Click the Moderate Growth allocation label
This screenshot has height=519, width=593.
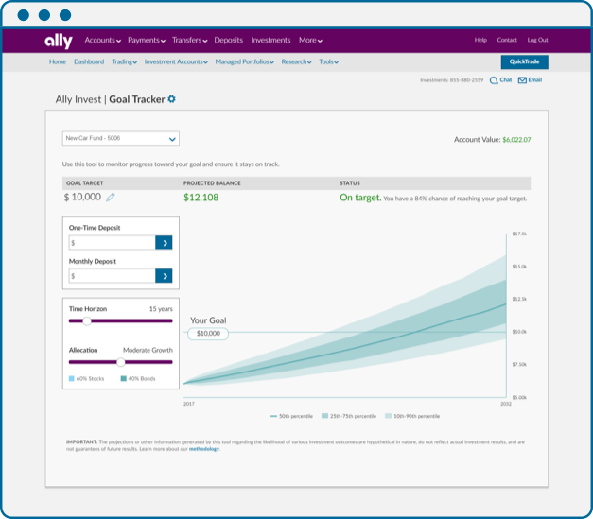click(x=148, y=350)
